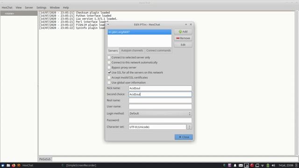299x168 pixels.
Task: Click the display screen tray icon
Action: coord(257,165)
